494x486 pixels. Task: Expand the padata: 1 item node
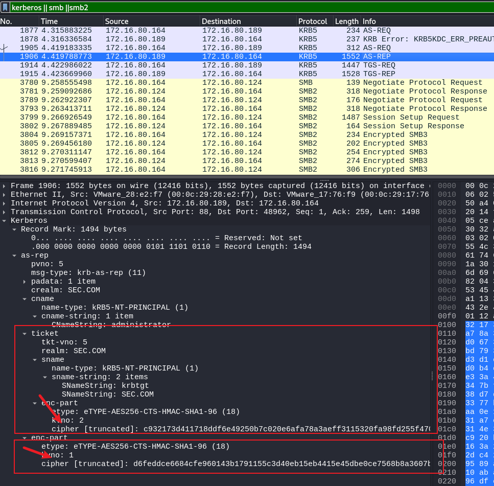click(25, 282)
